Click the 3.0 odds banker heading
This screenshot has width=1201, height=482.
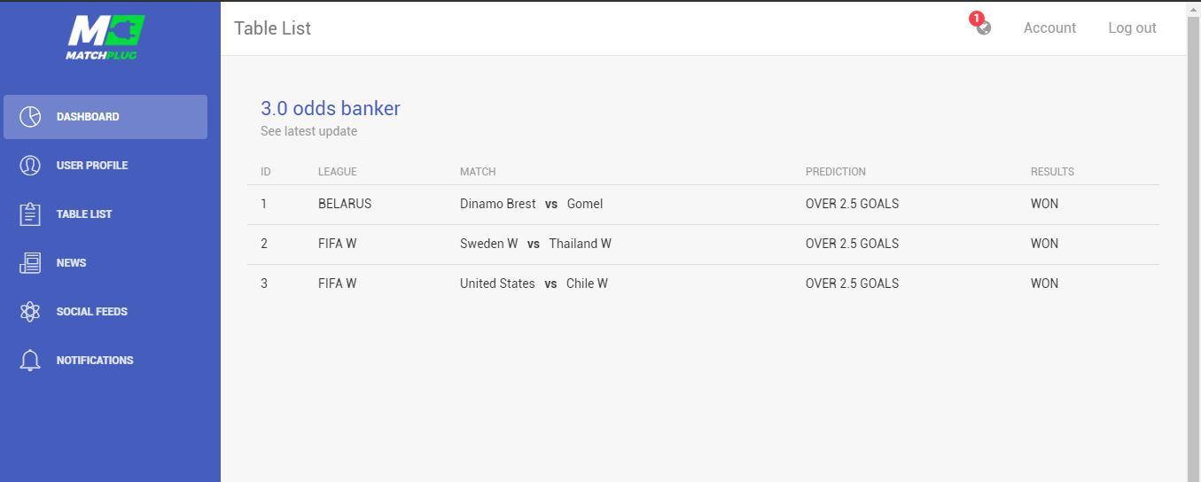pos(331,108)
